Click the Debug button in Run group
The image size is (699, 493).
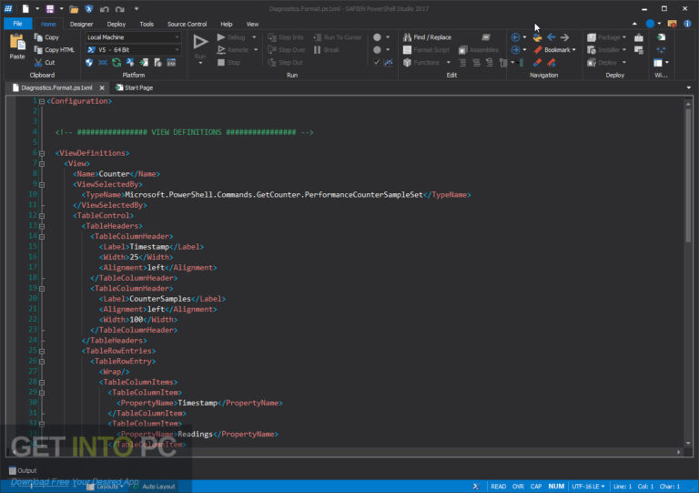coord(232,37)
